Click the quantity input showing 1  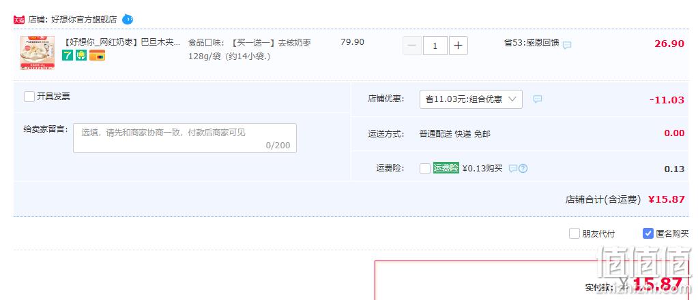435,46
